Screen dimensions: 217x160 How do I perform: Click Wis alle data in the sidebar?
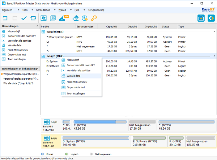14,45
